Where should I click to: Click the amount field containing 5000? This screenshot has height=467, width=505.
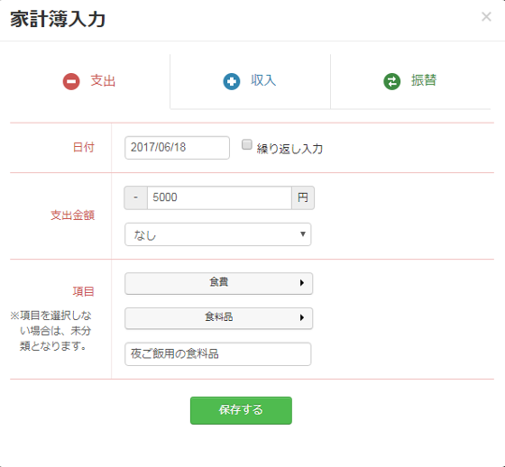coord(219,197)
